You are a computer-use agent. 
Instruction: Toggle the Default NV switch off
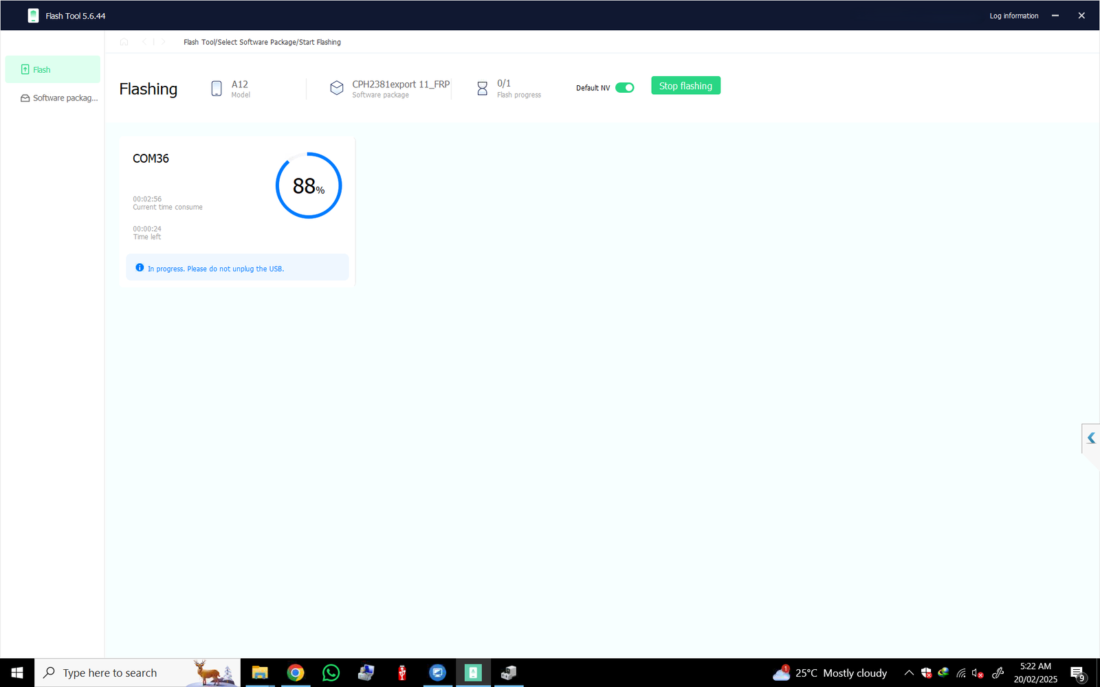pos(624,87)
